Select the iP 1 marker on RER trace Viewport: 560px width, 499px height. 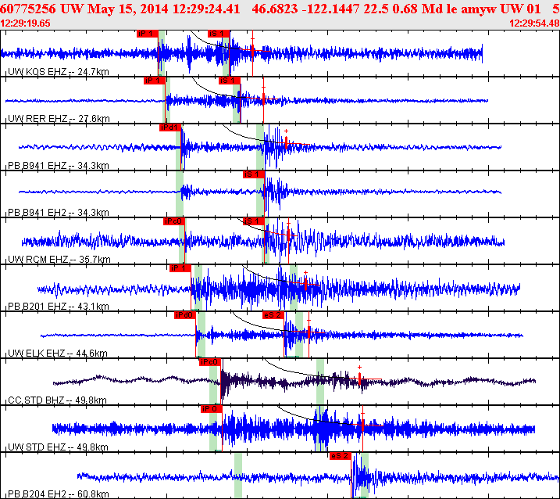tap(155, 81)
